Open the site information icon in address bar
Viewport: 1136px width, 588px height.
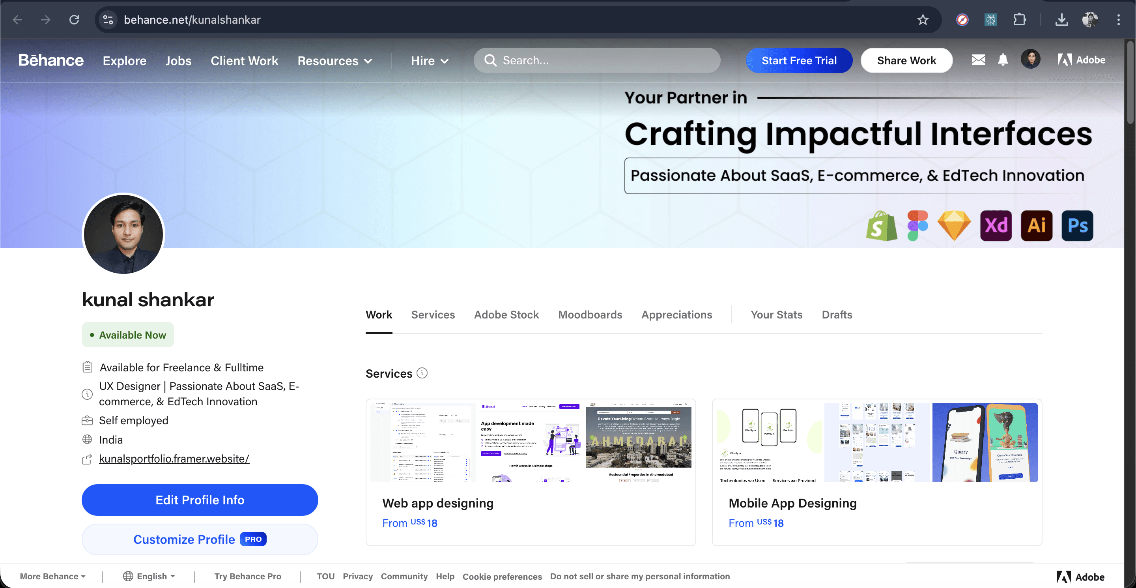coord(108,20)
